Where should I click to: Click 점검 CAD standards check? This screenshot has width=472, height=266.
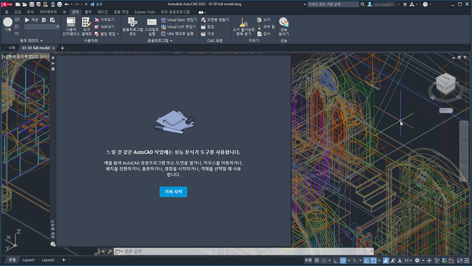click(x=208, y=27)
